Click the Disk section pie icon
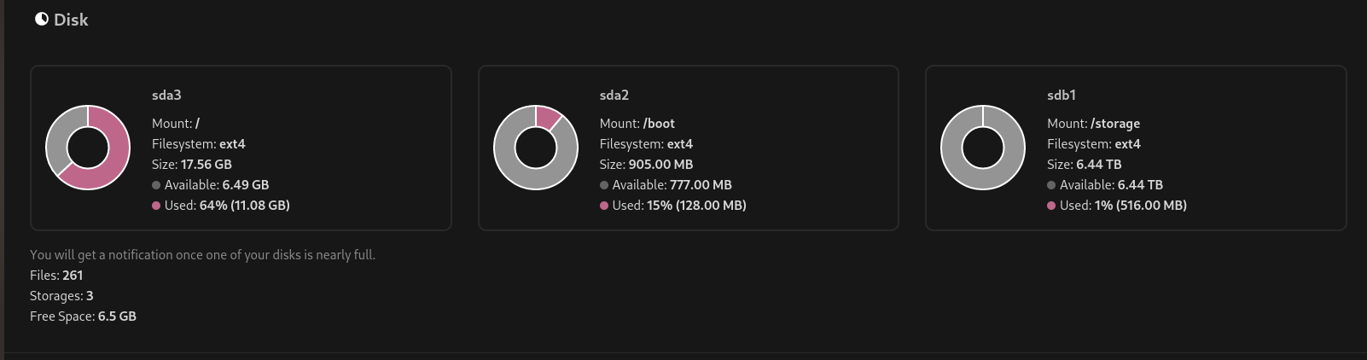Screen dimensions: 1367x360 click(x=41, y=19)
